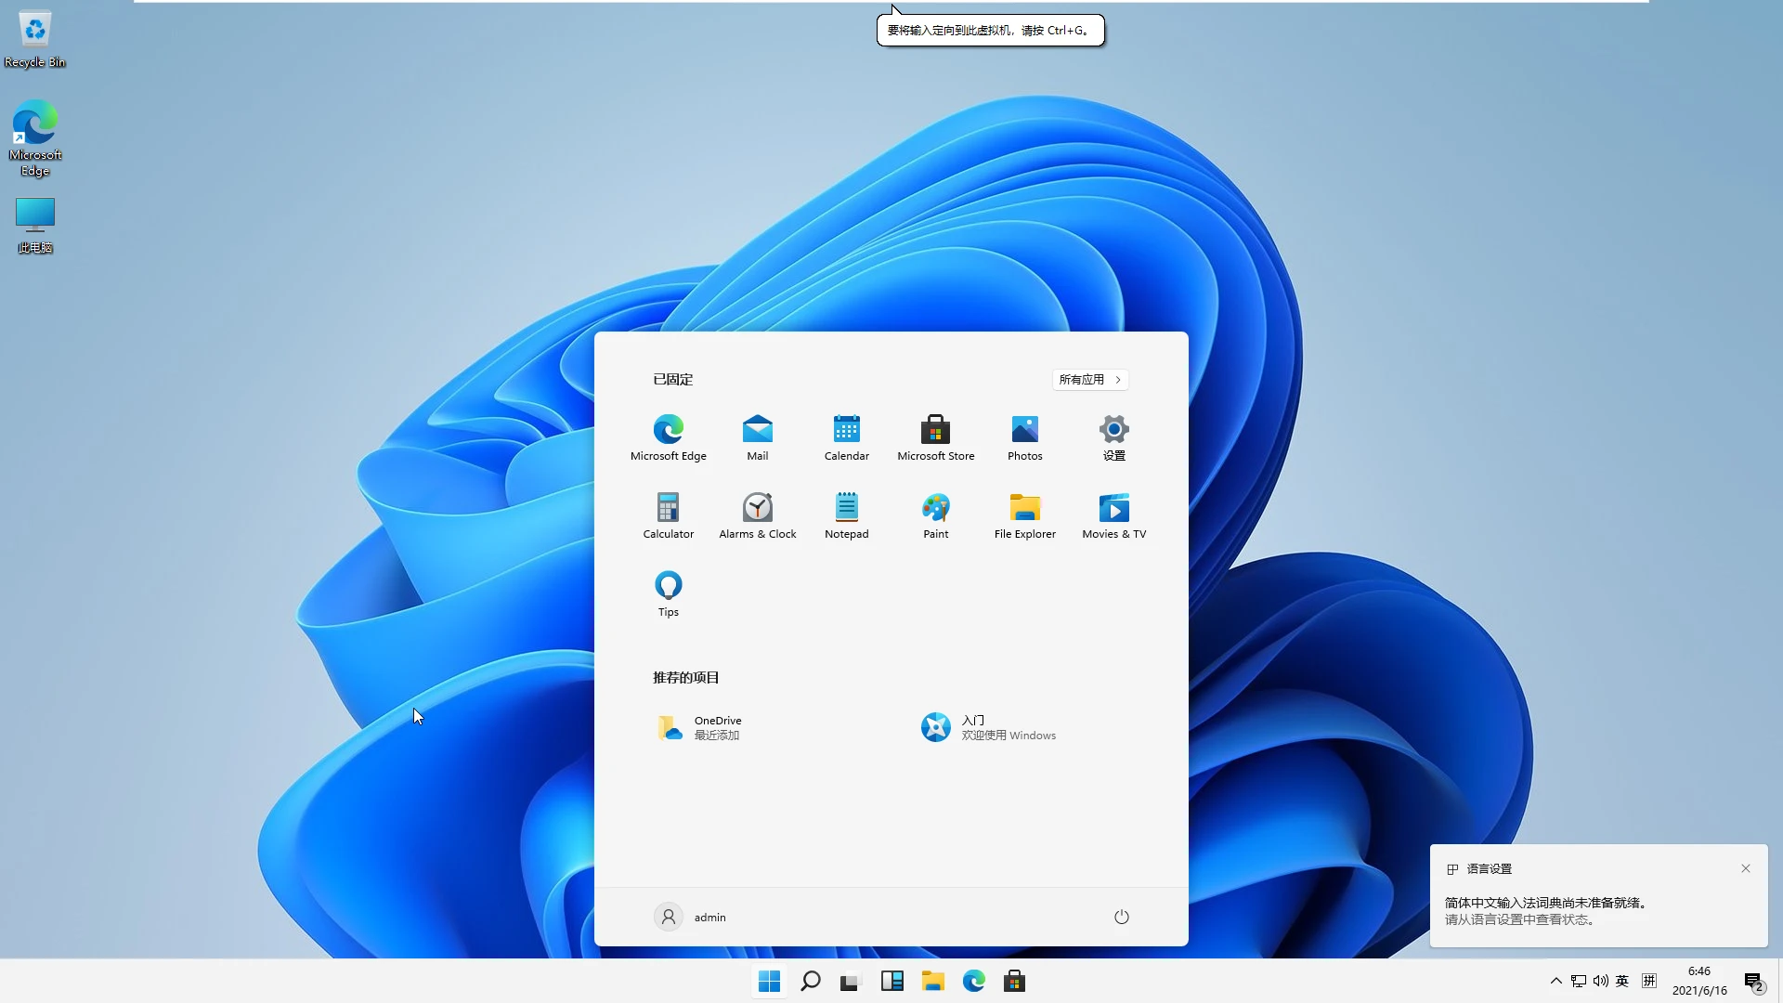The height and width of the screenshot is (1003, 1783).
Task: Open the Paint app
Action: 936,515
